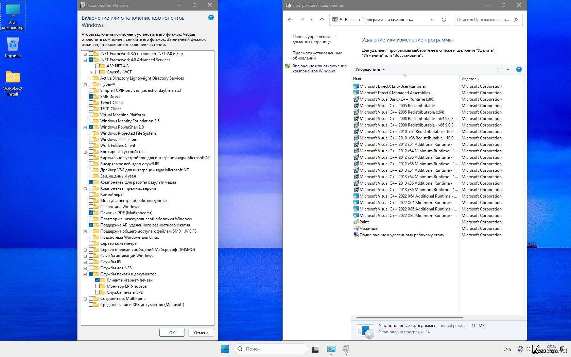Click the Windows Start button
Viewport: 571px width, 357px height.
(x=225, y=349)
